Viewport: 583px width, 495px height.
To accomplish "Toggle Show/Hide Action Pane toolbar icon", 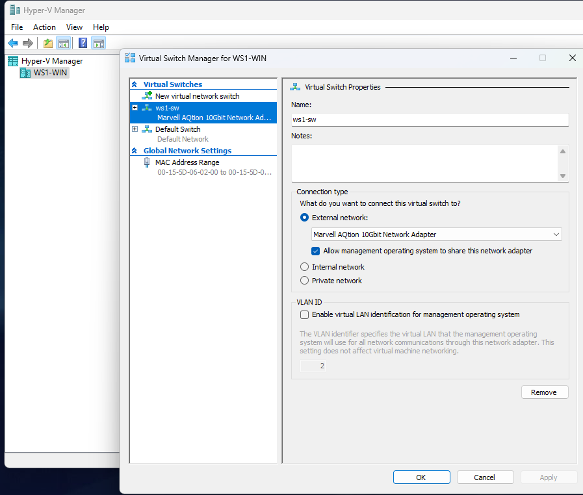I will pos(98,44).
